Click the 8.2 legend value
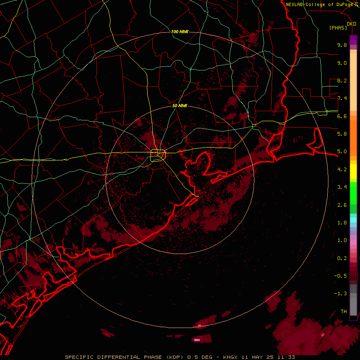Screen dimensions: 360x360 342,80
